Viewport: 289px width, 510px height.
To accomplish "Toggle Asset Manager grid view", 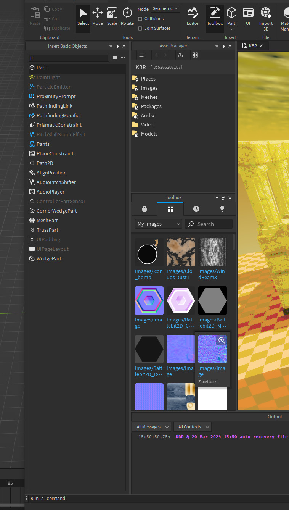I will [195, 55].
